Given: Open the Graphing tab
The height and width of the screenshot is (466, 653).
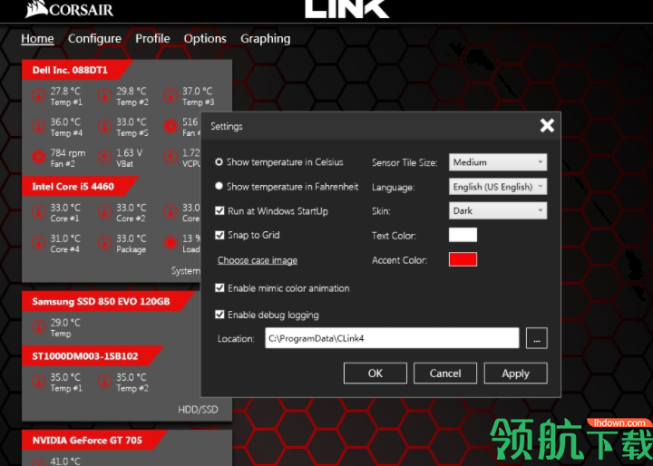Looking at the screenshot, I should click(265, 39).
